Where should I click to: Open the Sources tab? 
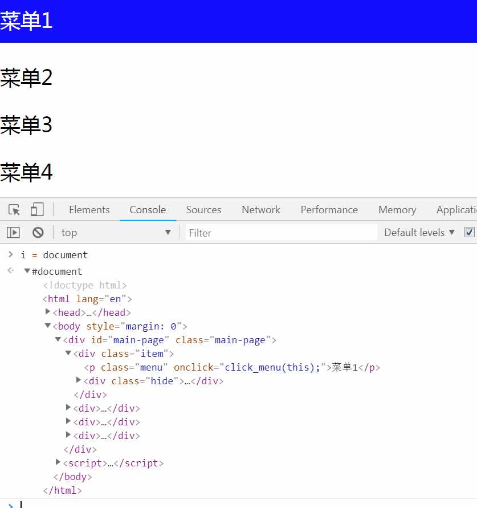[203, 210]
